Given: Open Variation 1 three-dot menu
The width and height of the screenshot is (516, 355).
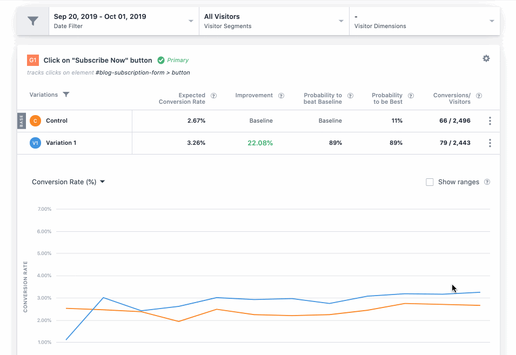Looking at the screenshot, I should tap(490, 143).
